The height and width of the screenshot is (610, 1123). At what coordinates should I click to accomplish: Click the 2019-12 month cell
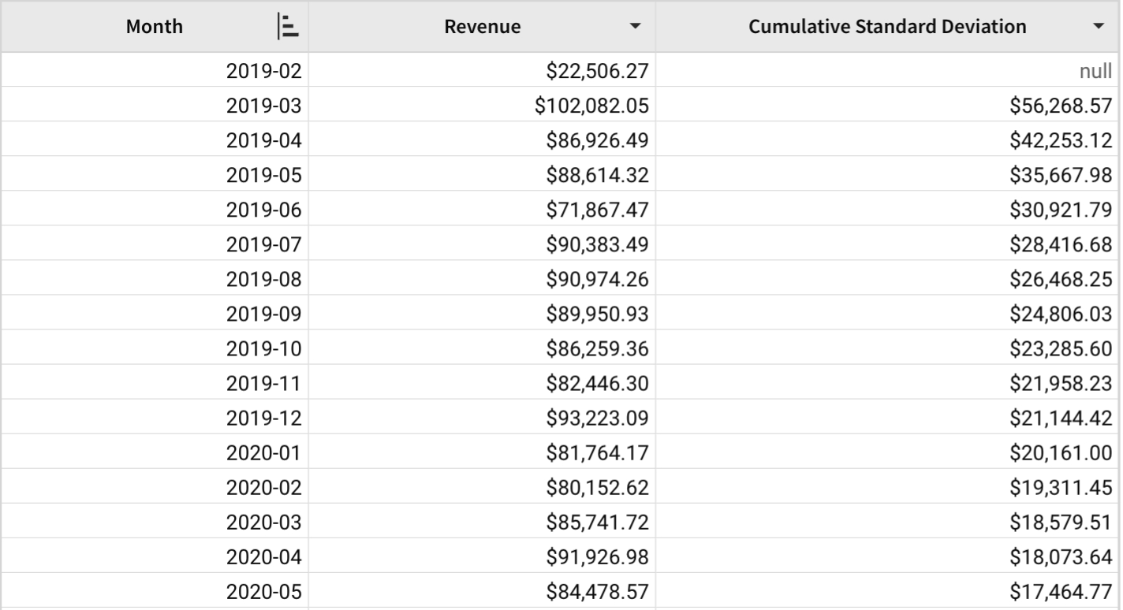click(263, 418)
